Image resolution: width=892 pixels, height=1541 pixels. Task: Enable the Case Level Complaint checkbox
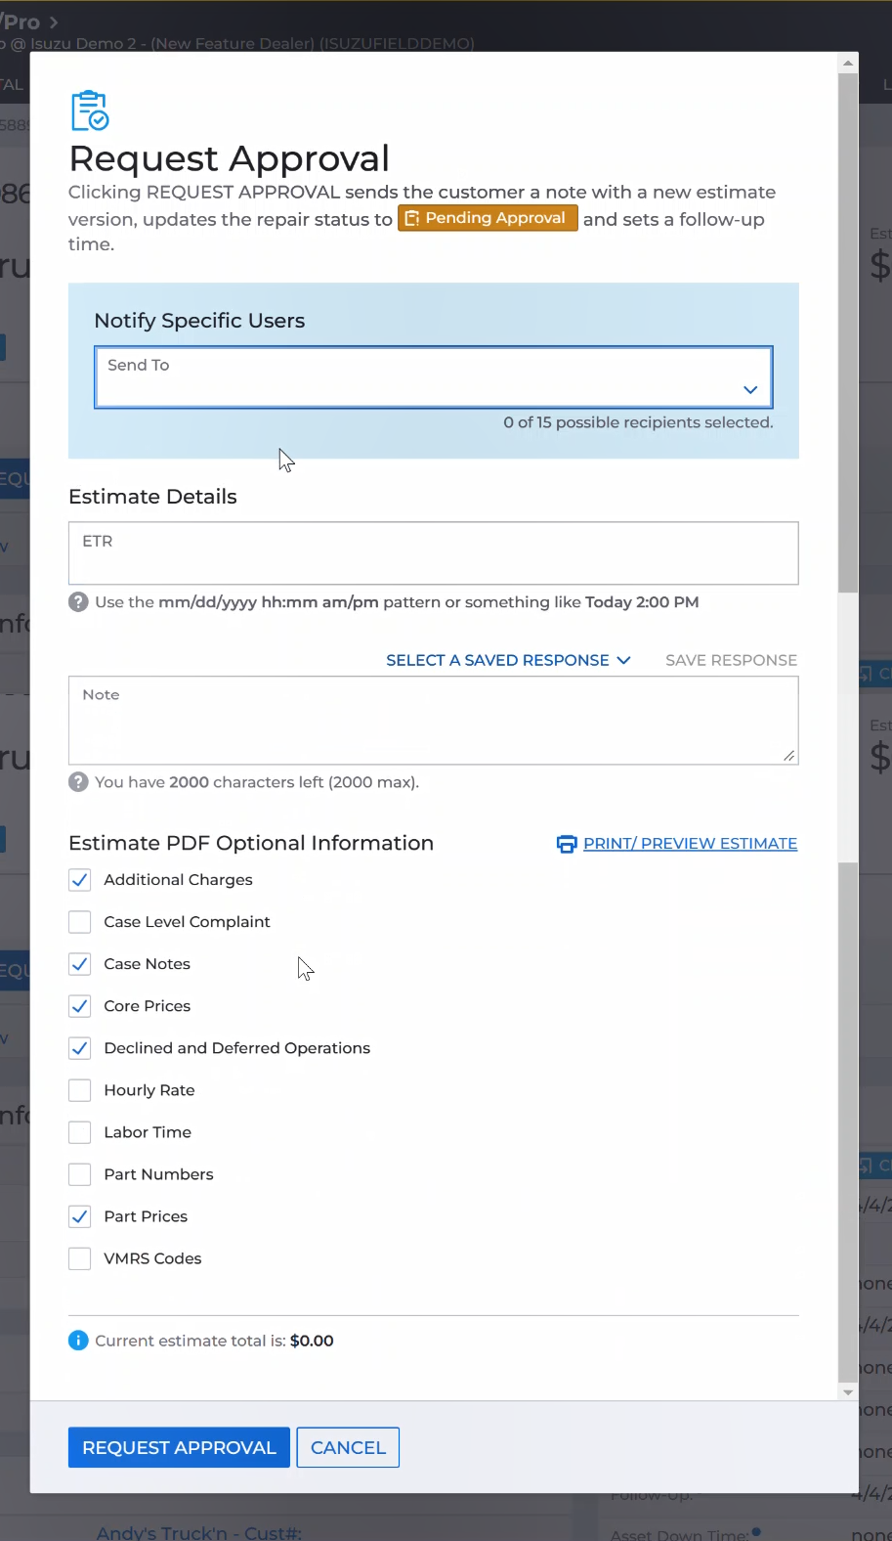tap(80, 922)
